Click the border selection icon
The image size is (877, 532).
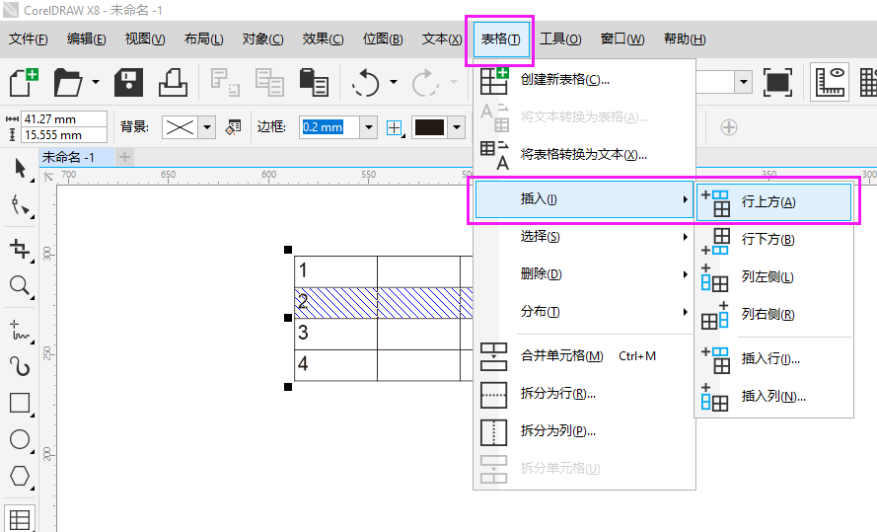396,127
